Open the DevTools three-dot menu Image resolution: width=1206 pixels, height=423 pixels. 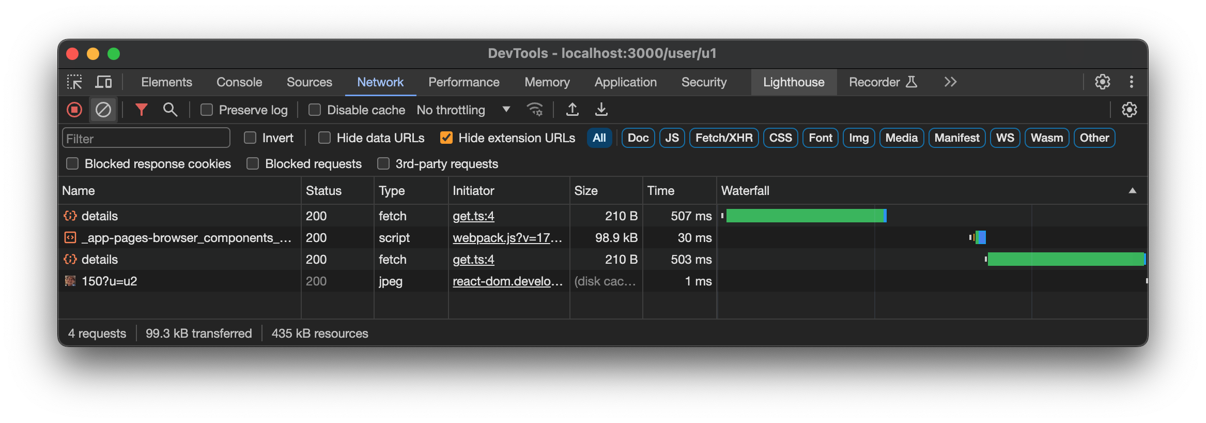pos(1131,82)
